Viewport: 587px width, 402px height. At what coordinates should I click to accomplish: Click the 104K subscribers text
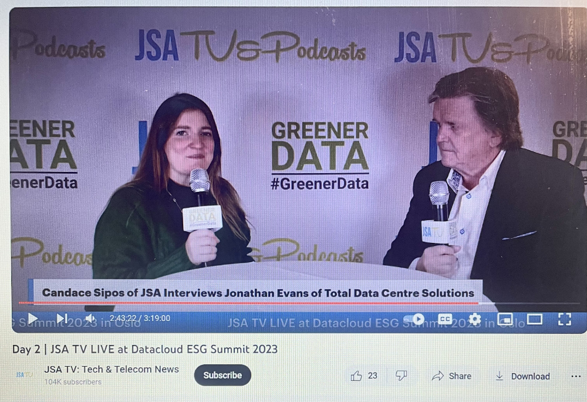click(x=73, y=382)
